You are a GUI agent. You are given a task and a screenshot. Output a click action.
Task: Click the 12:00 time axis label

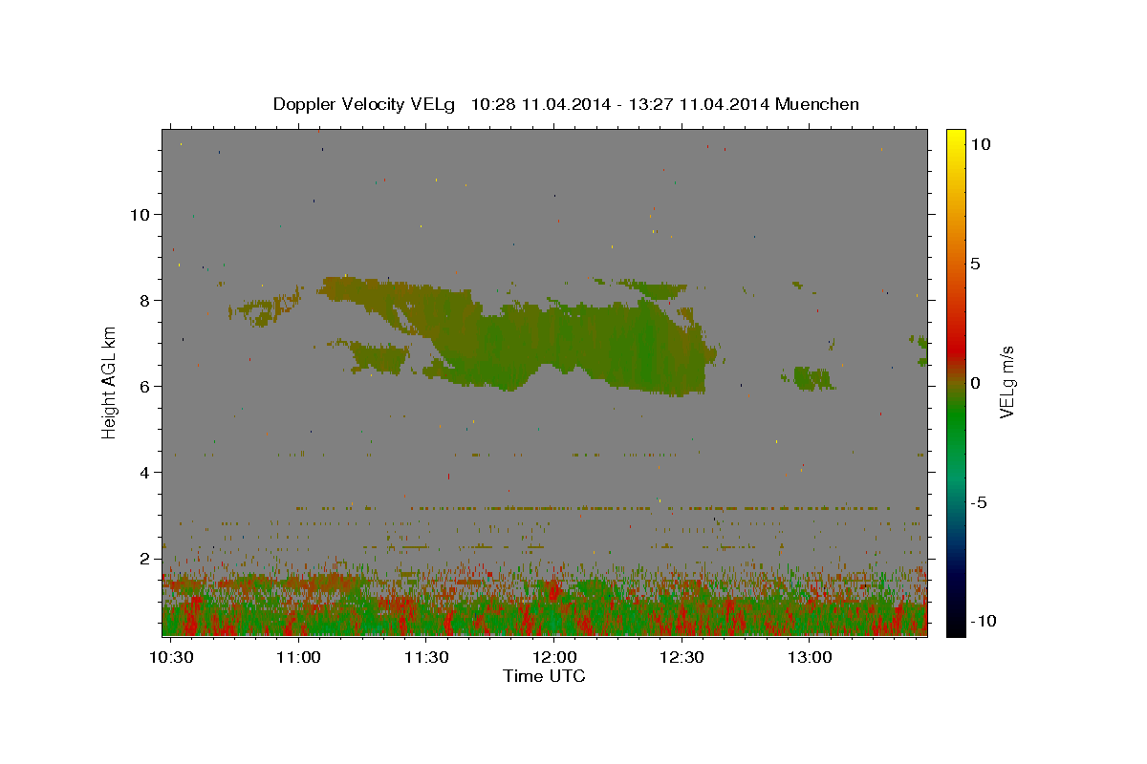[x=554, y=658]
